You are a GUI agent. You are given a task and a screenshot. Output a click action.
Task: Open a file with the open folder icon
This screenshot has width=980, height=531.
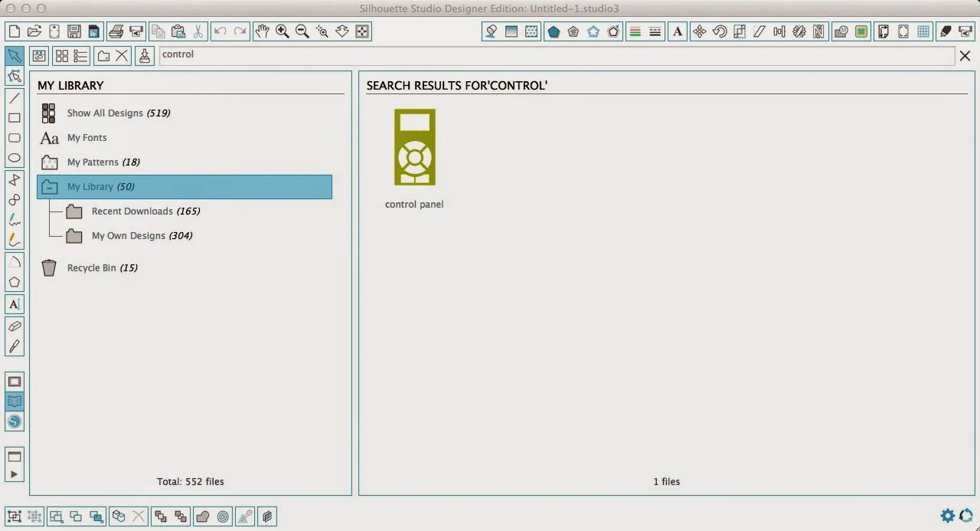pyautogui.click(x=34, y=31)
